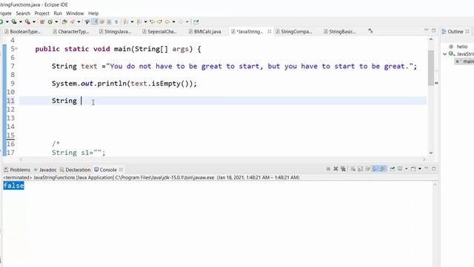Toggle Block Selection Mode icon
Image resolution: width=474 pixels, height=267 pixels.
coord(109,22)
